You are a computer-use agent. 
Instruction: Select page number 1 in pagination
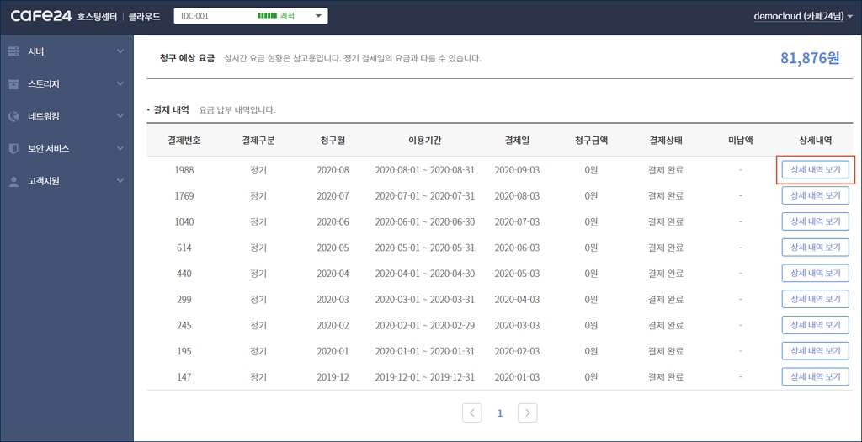pos(499,413)
